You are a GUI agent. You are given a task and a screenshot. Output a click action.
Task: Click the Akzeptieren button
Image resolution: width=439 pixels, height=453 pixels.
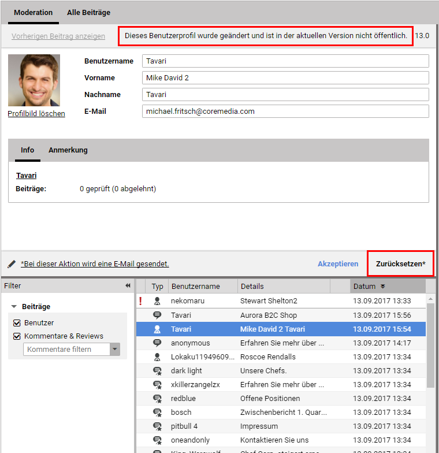pyautogui.click(x=338, y=264)
